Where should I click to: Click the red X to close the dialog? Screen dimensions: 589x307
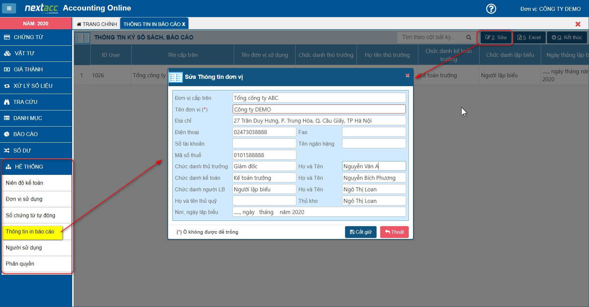point(407,76)
